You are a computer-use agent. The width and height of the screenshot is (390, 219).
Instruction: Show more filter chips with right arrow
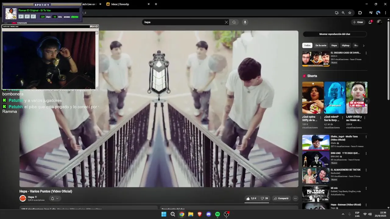click(363, 46)
